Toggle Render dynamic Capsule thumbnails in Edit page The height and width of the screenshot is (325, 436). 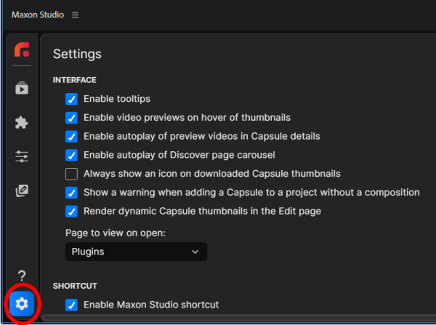pyautogui.click(x=71, y=211)
